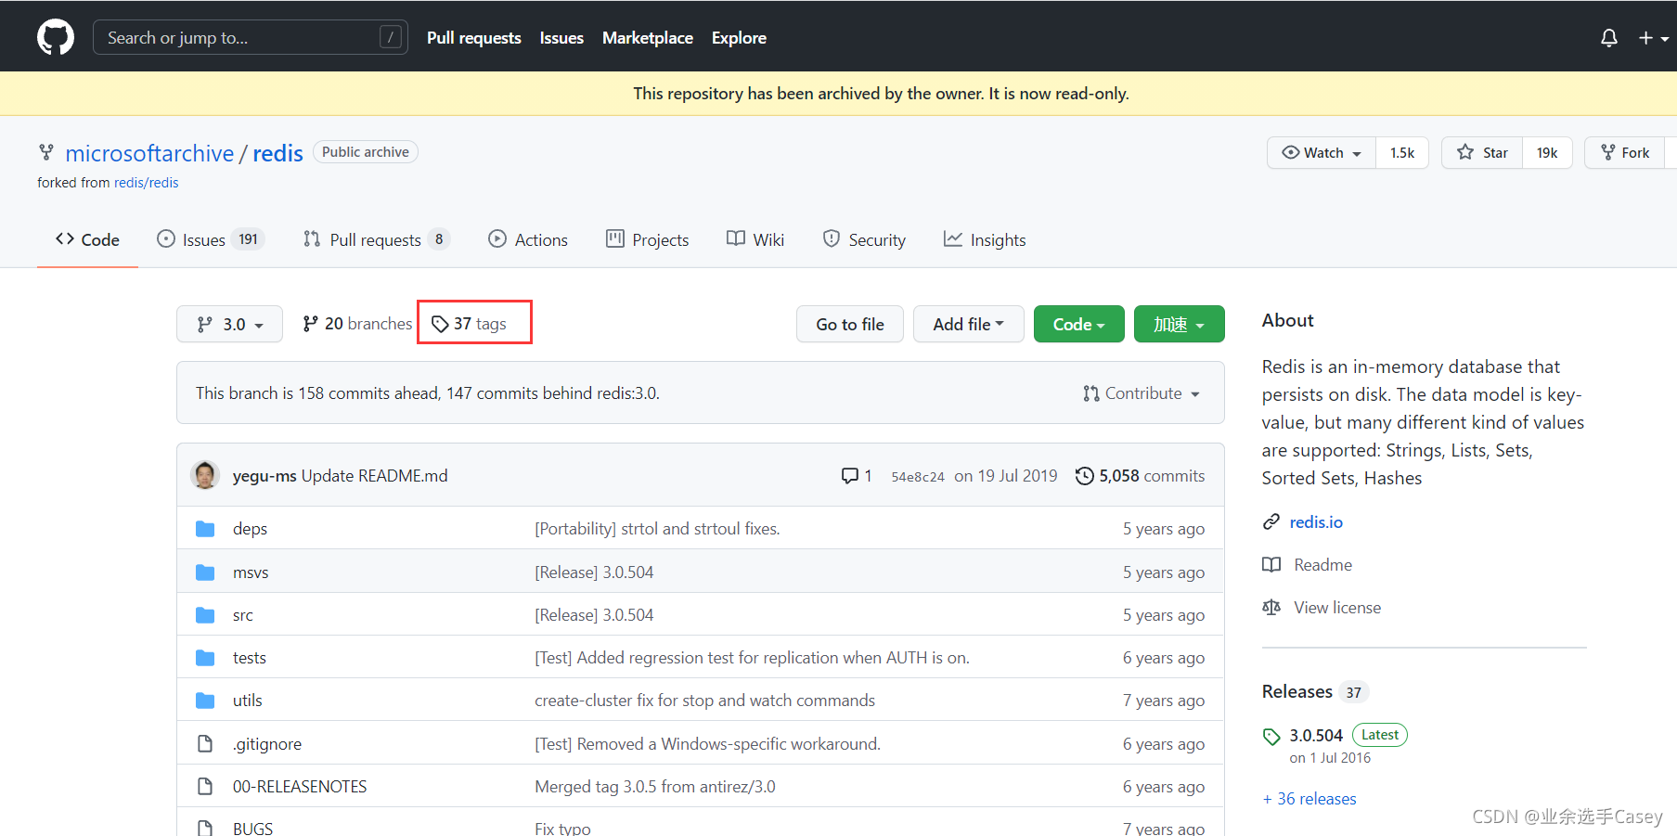View the 20 branches list
This screenshot has height=836, width=1677.
[x=357, y=324]
